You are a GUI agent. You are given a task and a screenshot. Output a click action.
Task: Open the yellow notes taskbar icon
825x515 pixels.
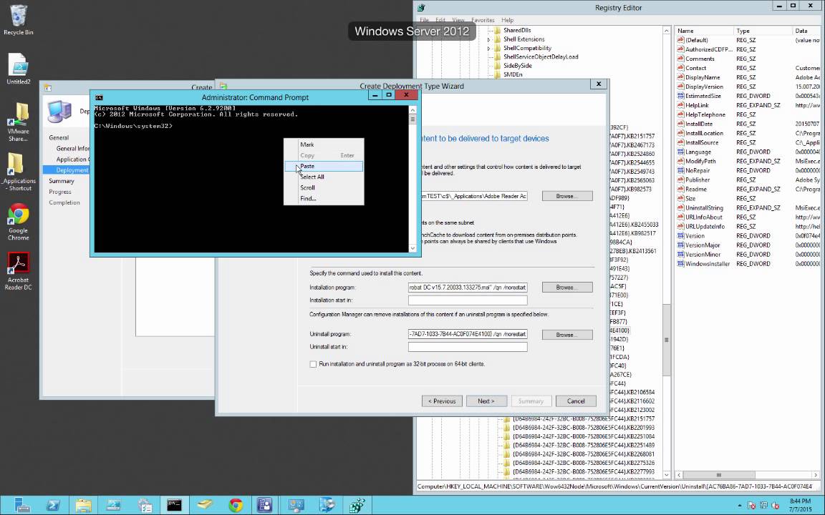tap(206, 505)
